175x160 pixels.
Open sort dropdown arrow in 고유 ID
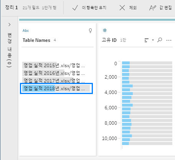pos(153,40)
